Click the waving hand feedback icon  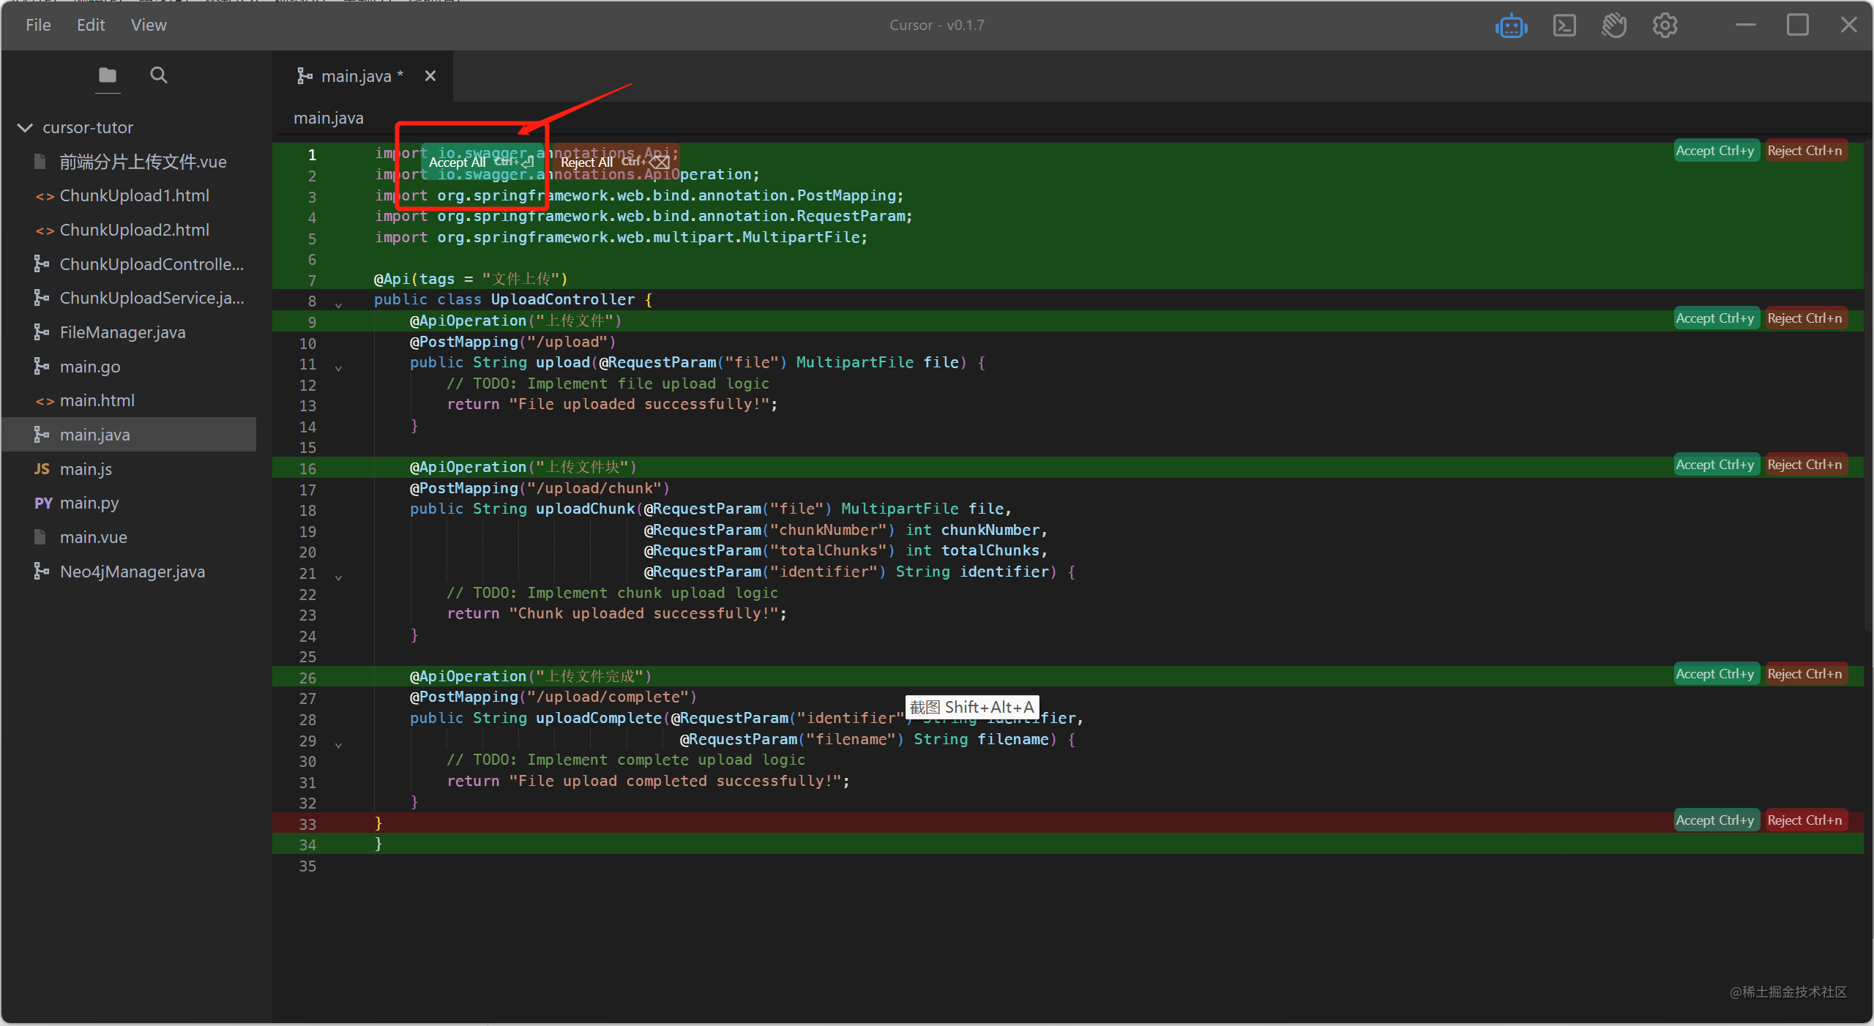click(1613, 26)
